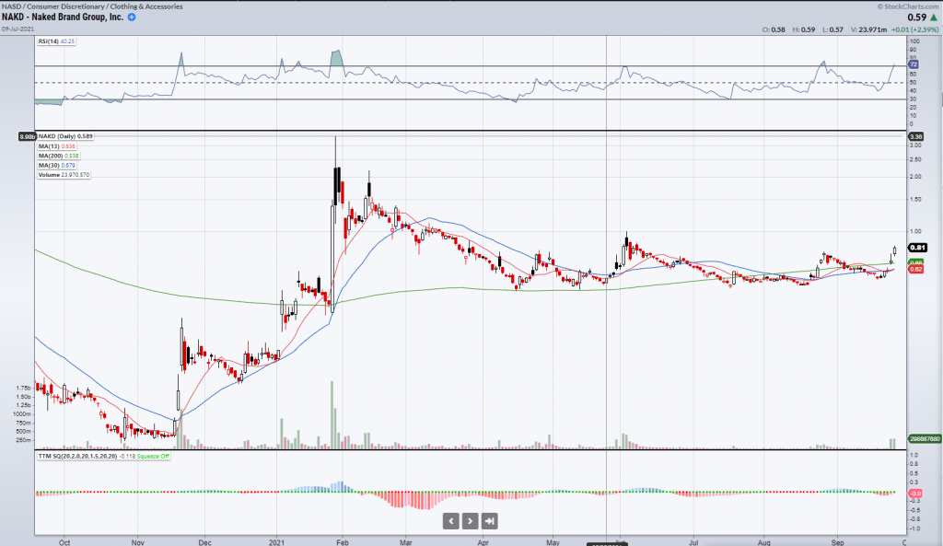
Task: Click the Nov label on the date axis
Action: (138, 542)
